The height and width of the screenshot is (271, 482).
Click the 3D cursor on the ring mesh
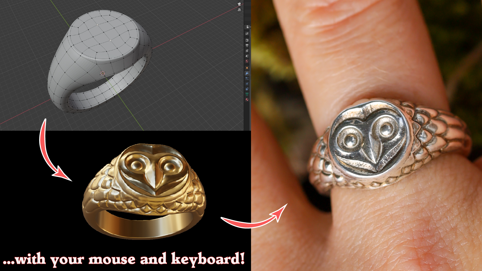point(103,73)
